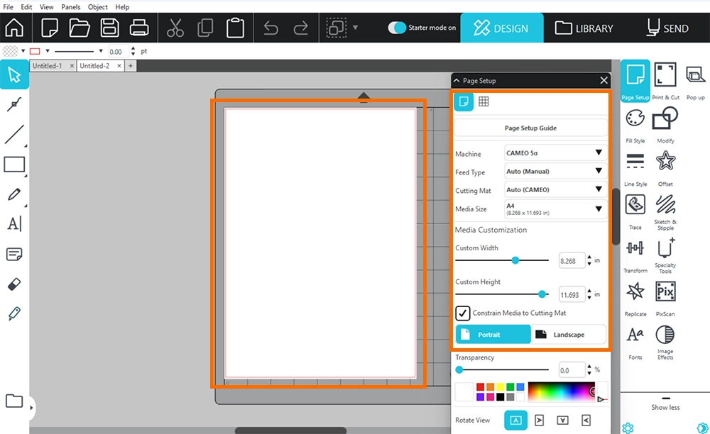Open the Media Size A4 dropdown
Screen dimensions: 710x434
point(554,208)
